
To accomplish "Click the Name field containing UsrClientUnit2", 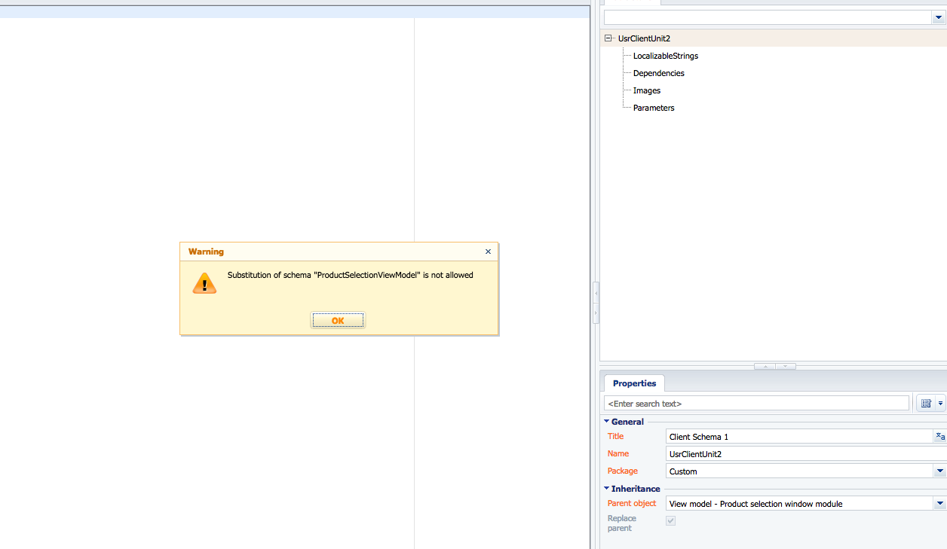I will pyautogui.click(x=806, y=454).
